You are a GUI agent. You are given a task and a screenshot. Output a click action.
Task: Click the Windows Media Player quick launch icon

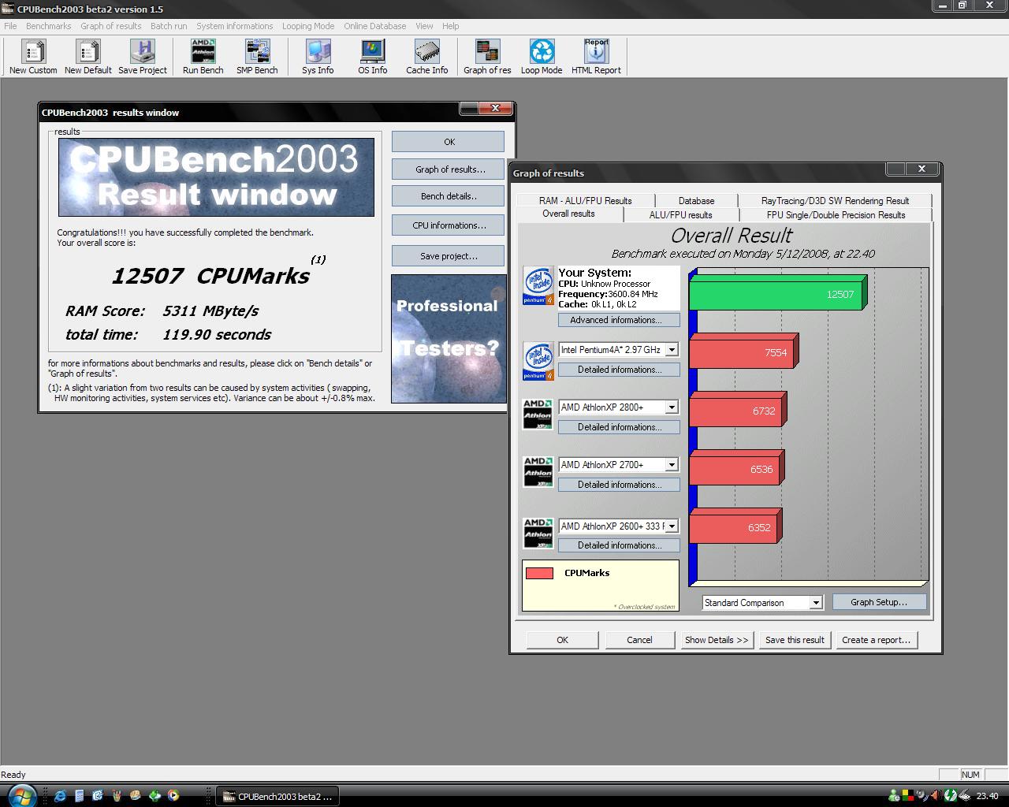173,796
